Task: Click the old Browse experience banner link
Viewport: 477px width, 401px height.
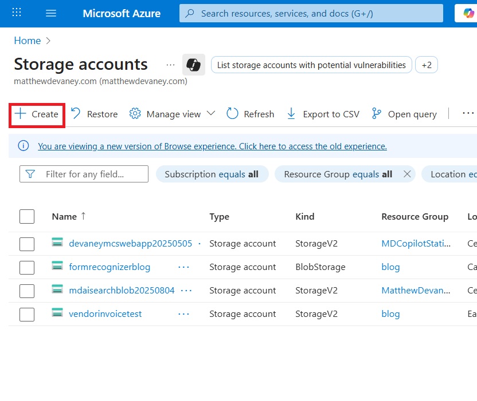Action: coord(212,146)
